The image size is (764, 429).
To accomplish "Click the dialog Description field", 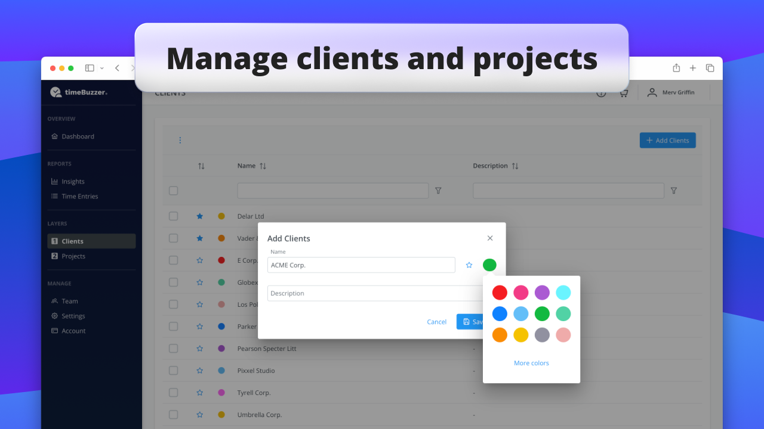I will pos(375,293).
